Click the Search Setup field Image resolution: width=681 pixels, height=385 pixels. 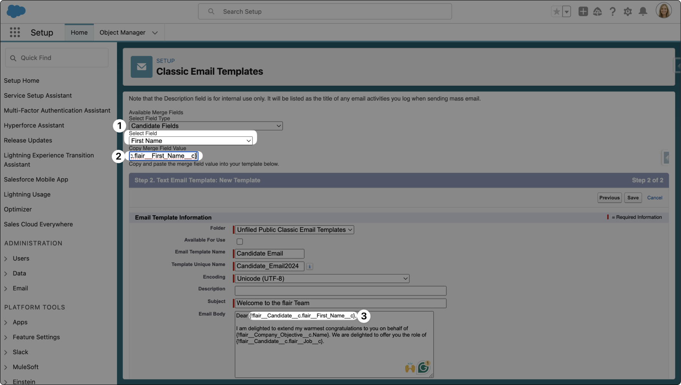(325, 12)
